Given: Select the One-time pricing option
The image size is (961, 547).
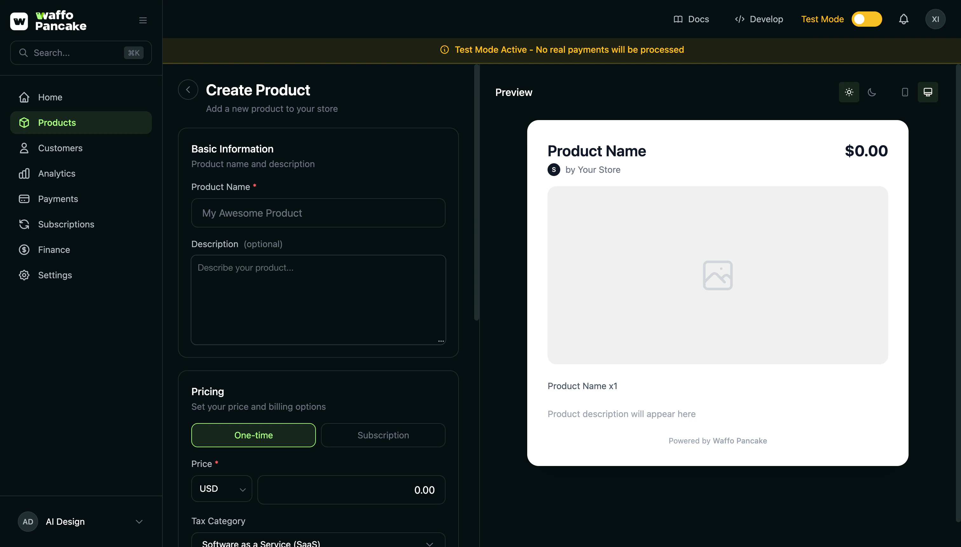Looking at the screenshot, I should (253, 435).
